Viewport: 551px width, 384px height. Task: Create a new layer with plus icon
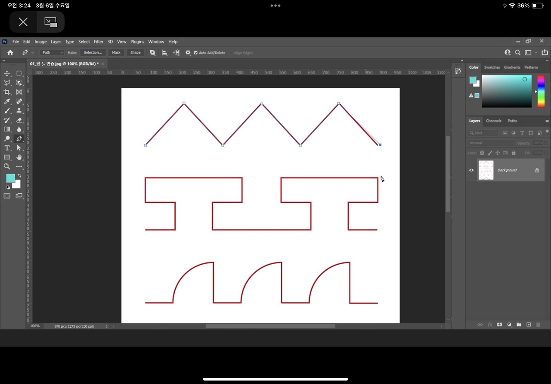coord(529,325)
